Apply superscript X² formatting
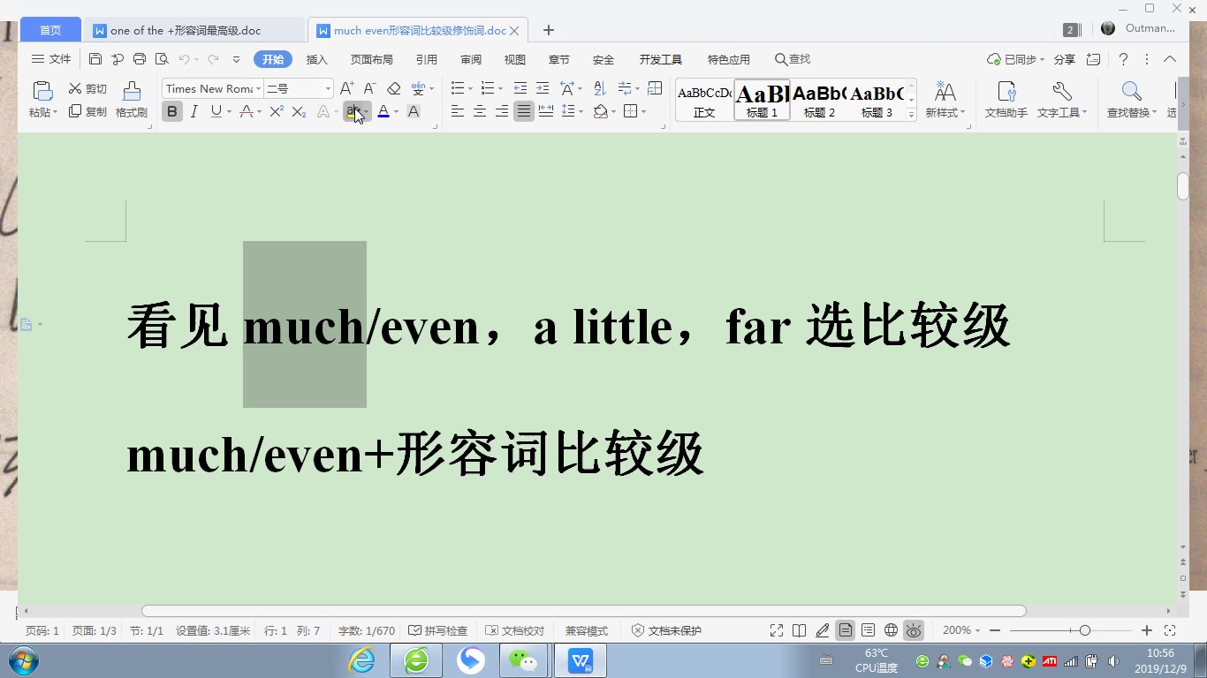 pyautogui.click(x=277, y=111)
